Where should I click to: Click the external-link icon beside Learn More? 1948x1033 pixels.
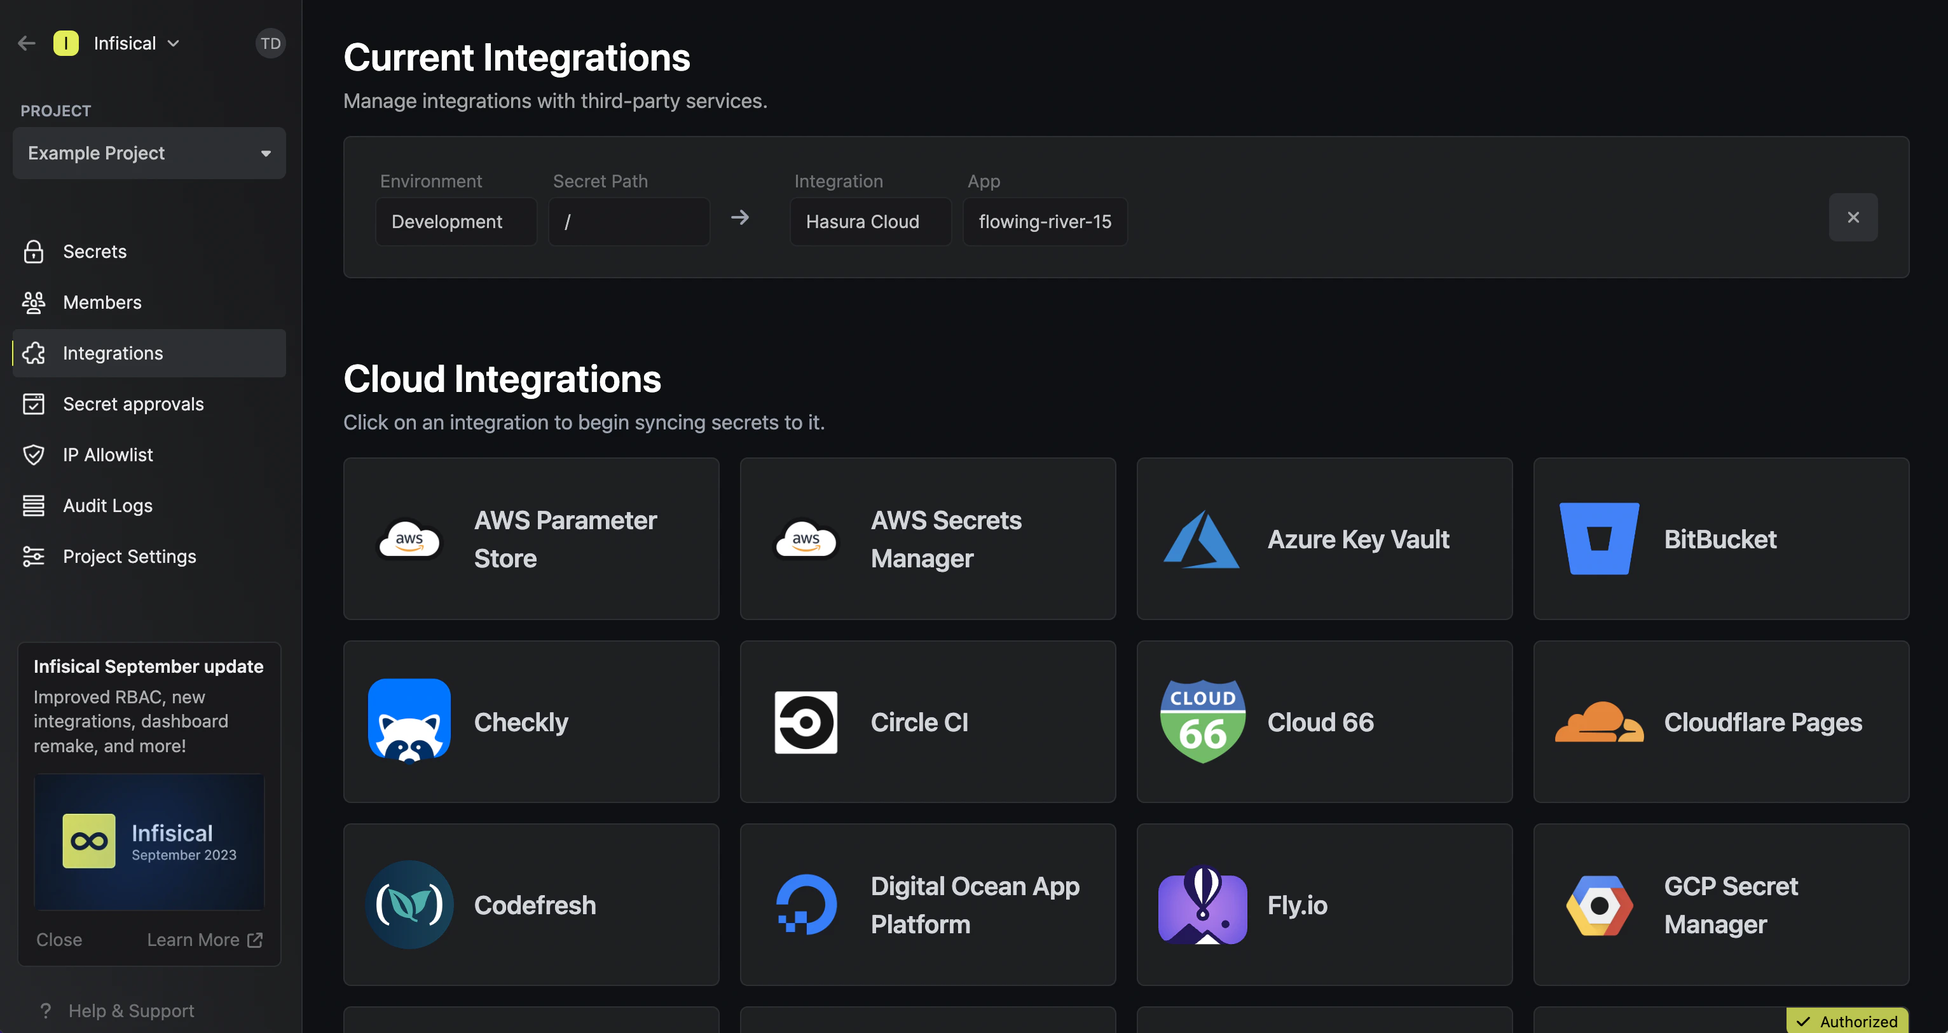coord(255,940)
